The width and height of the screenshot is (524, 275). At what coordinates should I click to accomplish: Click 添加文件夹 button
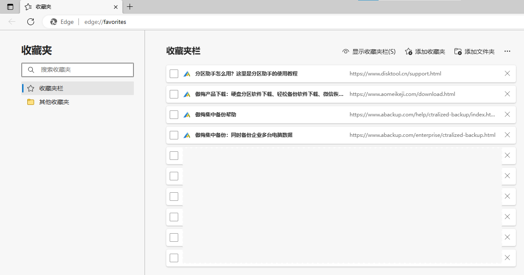click(474, 52)
